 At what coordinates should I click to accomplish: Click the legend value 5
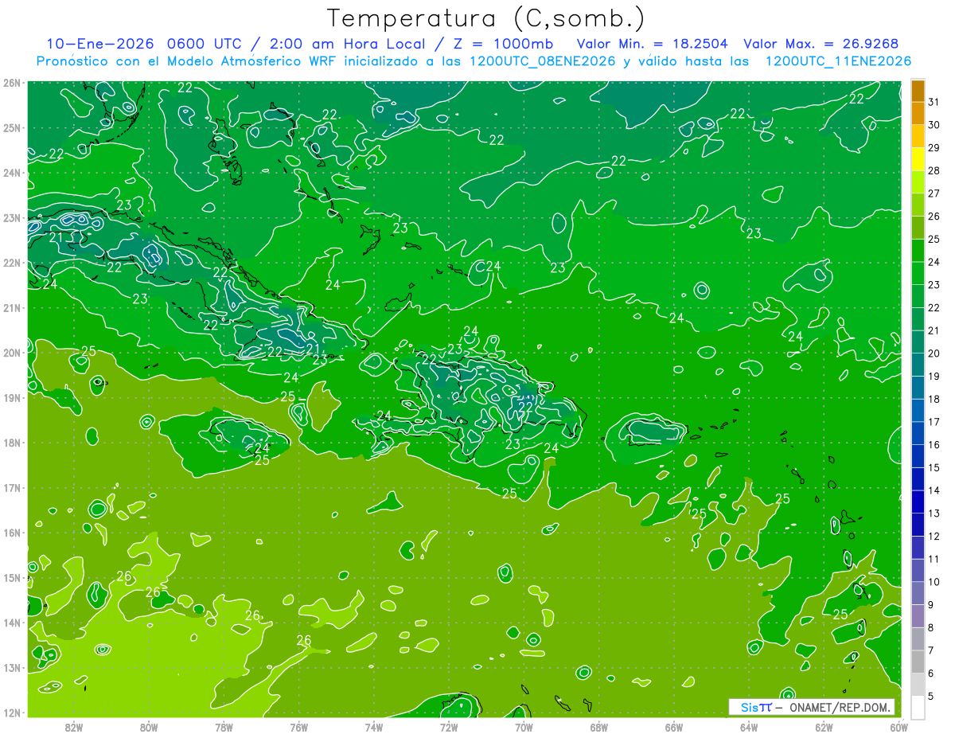pyautogui.click(x=931, y=696)
